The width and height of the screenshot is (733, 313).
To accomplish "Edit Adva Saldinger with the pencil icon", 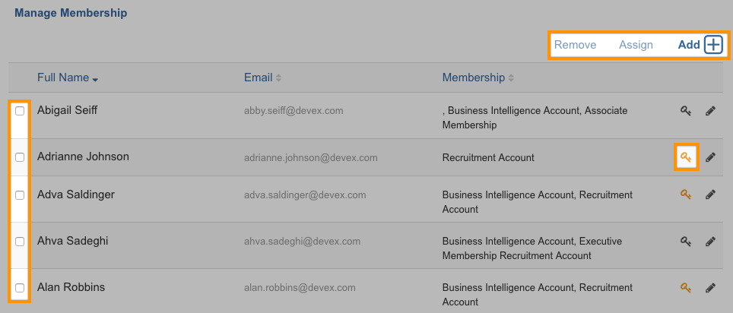I will (x=710, y=194).
